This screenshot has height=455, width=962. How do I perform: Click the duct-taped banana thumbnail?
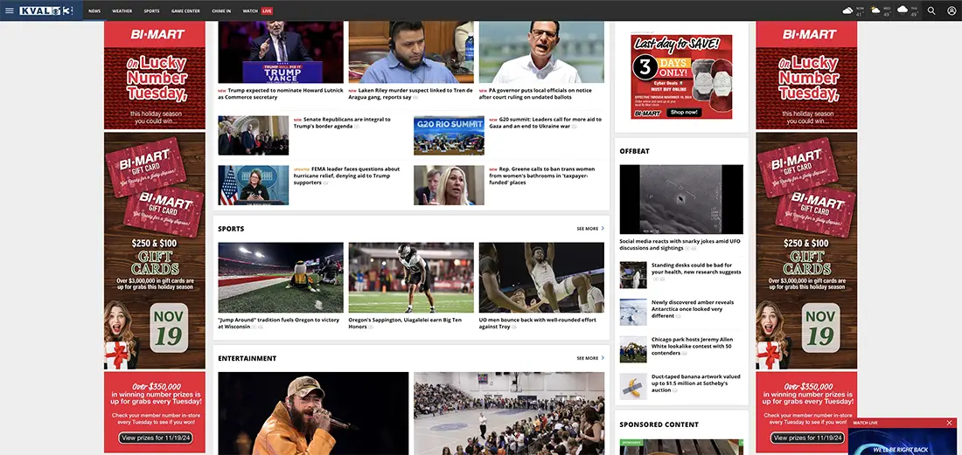(x=633, y=386)
